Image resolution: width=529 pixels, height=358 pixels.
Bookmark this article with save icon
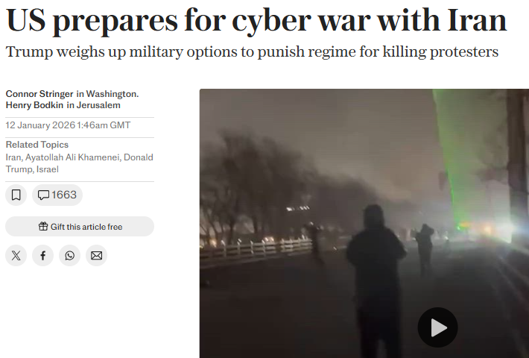[16, 195]
